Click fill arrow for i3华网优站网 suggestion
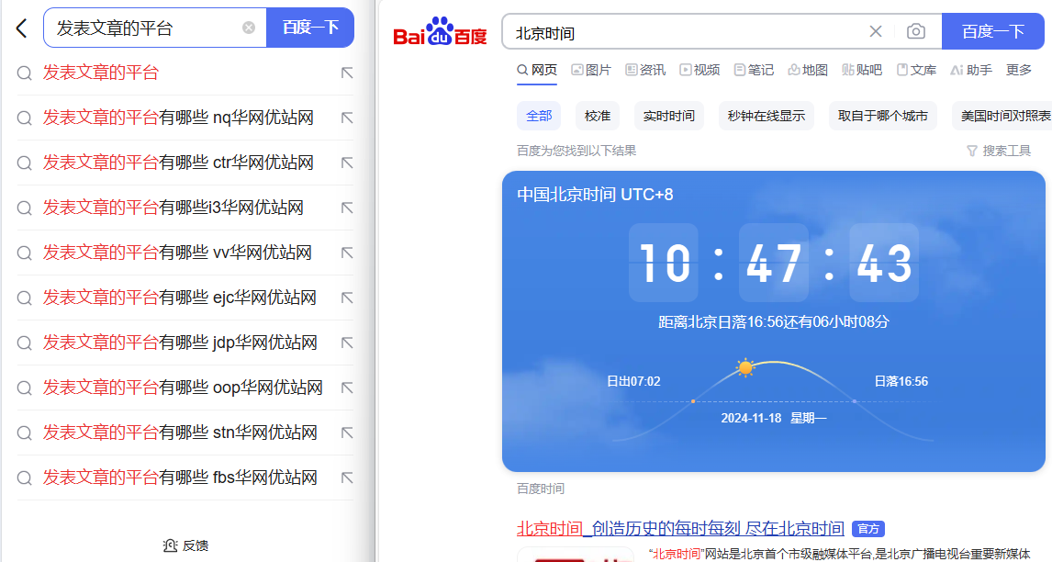1052x562 pixels. pos(347,208)
